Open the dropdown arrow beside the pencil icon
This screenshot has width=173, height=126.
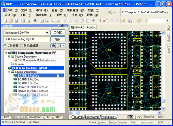point(115,12)
